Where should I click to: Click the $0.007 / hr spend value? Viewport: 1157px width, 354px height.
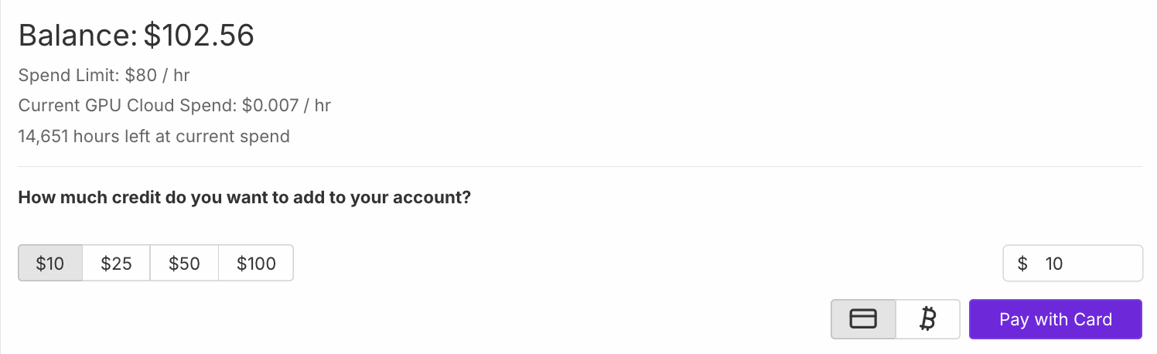[286, 105]
